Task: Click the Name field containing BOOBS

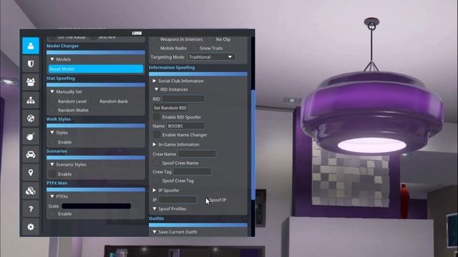Action: 185,126
